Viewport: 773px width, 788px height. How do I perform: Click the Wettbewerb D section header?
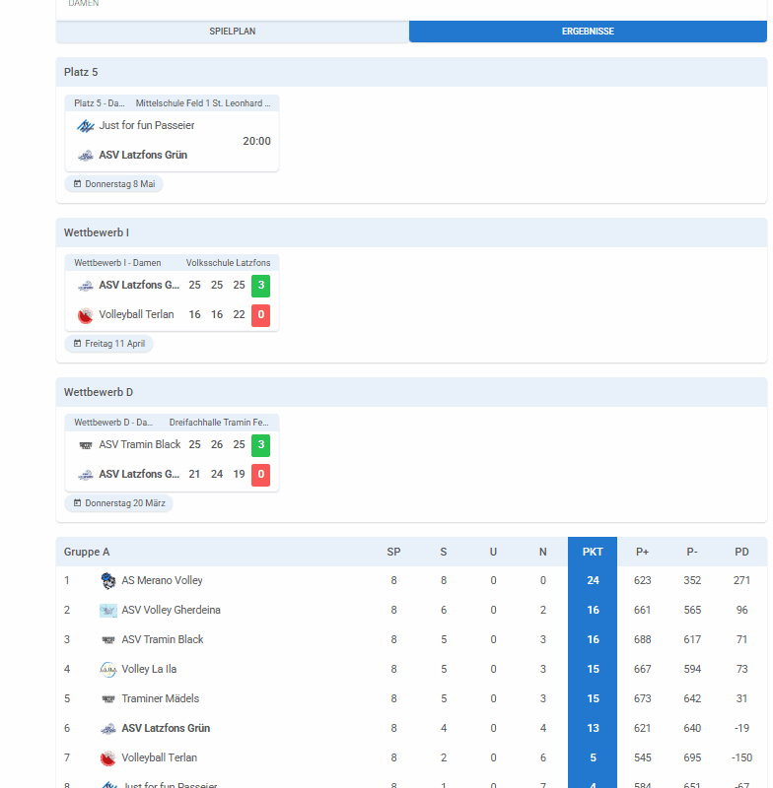click(99, 392)
